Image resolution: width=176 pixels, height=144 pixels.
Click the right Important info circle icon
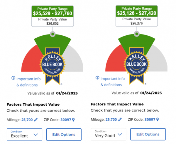97,78
